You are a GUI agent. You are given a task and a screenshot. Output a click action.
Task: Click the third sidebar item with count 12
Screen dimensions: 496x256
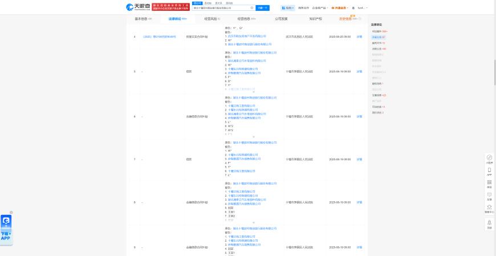point(378,43)
